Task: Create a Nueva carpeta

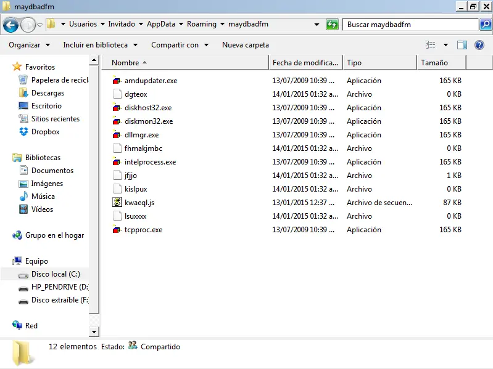Action: (245, 45)
